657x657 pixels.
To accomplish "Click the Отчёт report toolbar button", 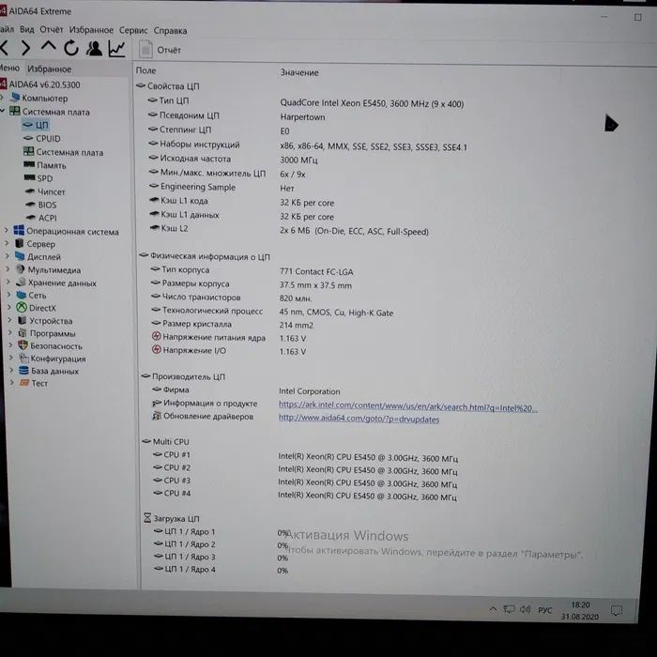I will coord(160,50).
